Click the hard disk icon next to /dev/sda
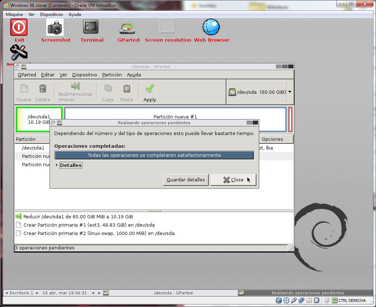Screen dimensions: 376x307 [232, 92]
